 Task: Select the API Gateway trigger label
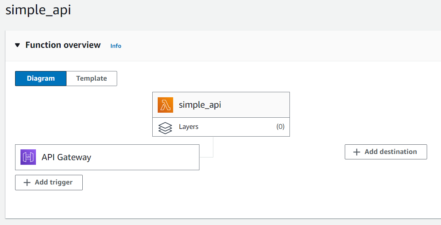point(66,157)
